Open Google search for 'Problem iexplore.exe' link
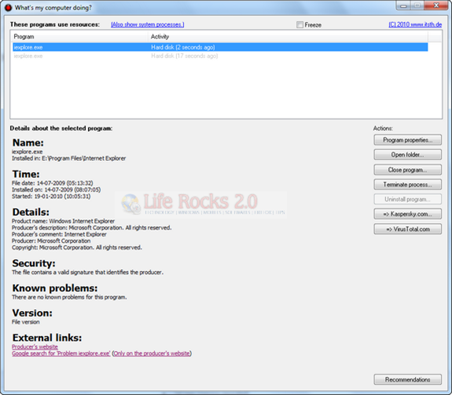This screenshot has width=452, height=395. [x=61, y=353]
